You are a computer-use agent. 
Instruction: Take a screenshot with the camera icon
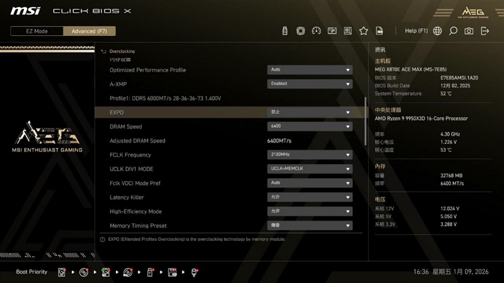[469, 31]
